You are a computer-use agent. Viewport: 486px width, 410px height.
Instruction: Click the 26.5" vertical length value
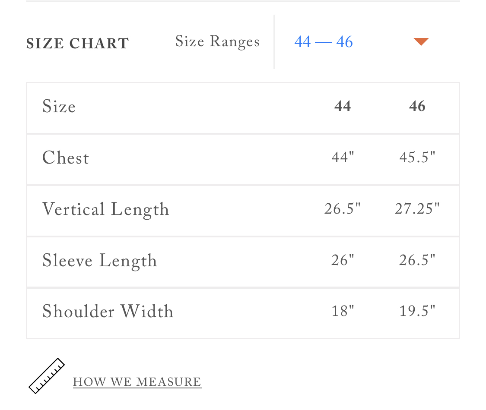tap(343, 208)
